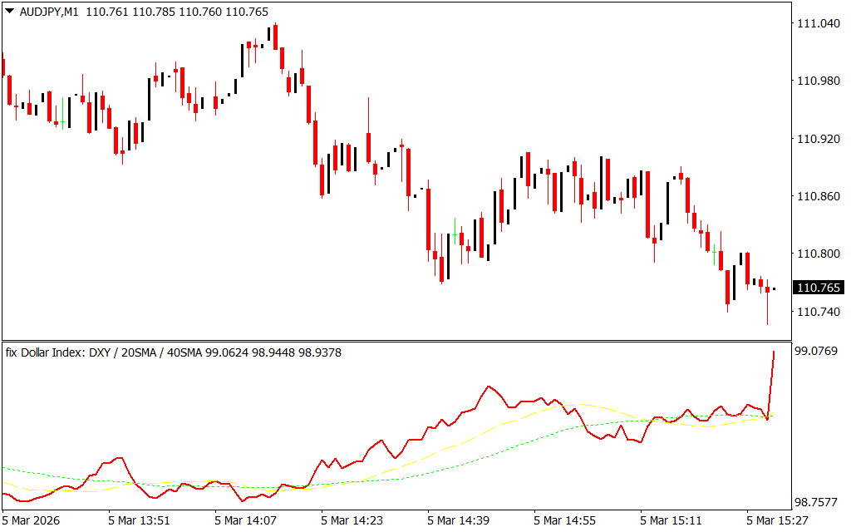Click the 111.040 price scale label
This screenshot has width=851, height=532.
[819, 23]
